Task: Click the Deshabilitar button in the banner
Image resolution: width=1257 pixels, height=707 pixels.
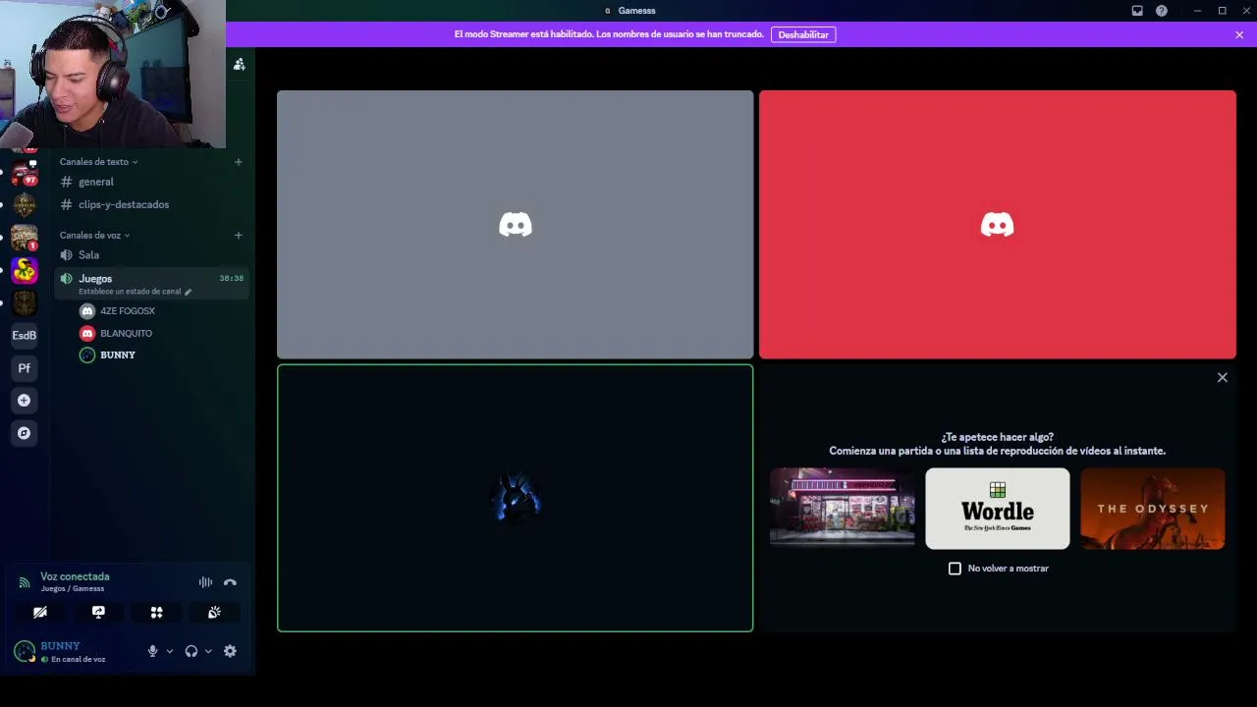Action: 803,34
